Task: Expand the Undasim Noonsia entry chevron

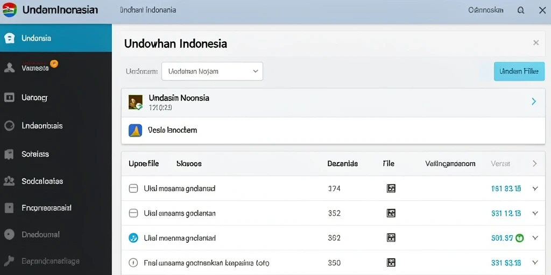Action: point(534,102)
